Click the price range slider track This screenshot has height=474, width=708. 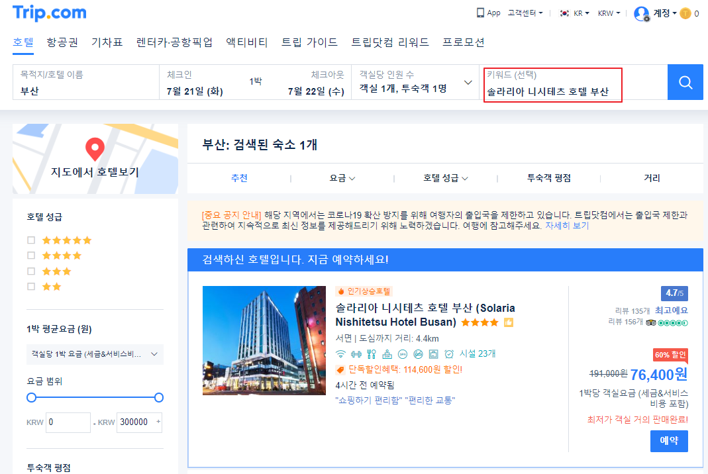click(95, 398)
